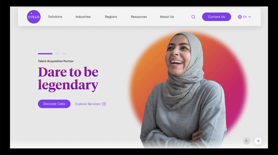Select the first active slide indicator
The height and width of the screenshot is (155, 278).
[45, 54]
